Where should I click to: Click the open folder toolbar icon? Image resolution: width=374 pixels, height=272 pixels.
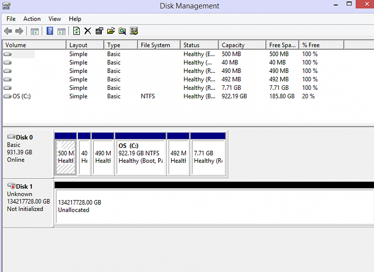(x=111, y=31)
